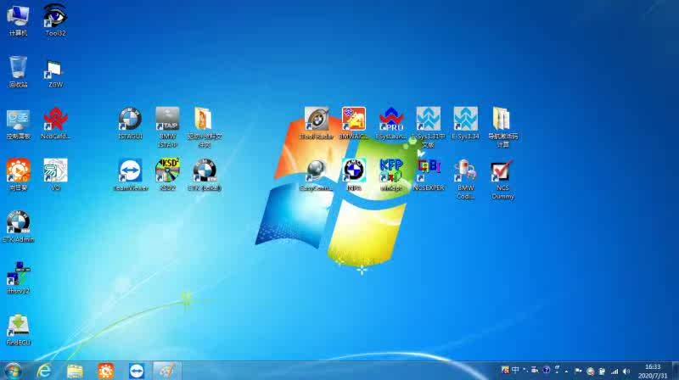679x380 pixels.
Task: Launch the E-Sys 3.34 shortcut
Action: [465, 123]
